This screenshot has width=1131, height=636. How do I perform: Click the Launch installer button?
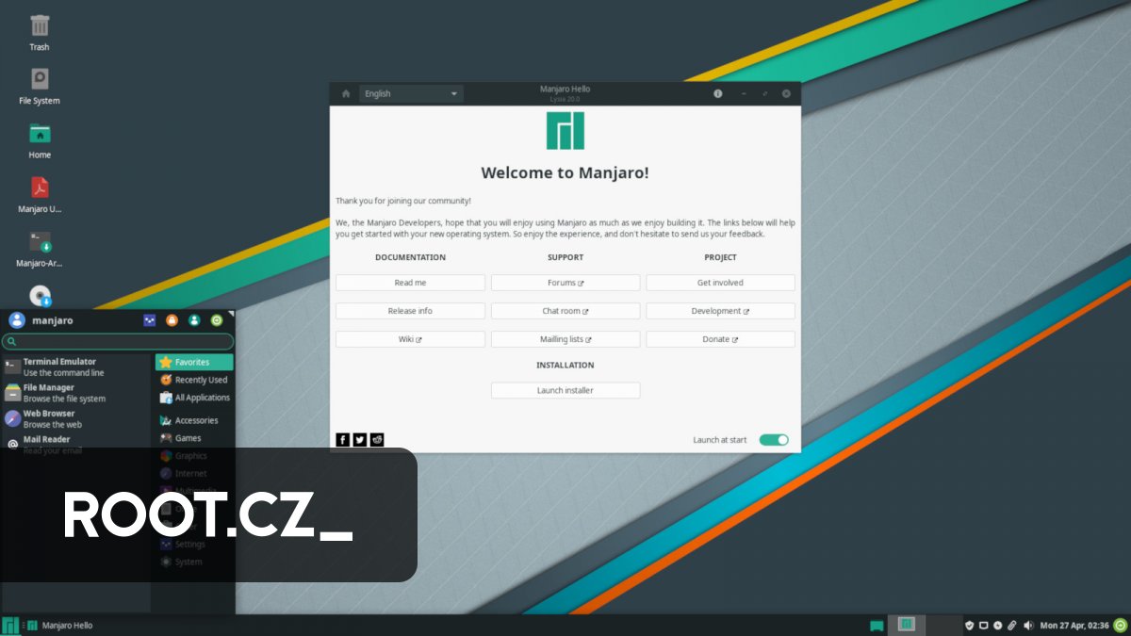[x=565, y=389]
